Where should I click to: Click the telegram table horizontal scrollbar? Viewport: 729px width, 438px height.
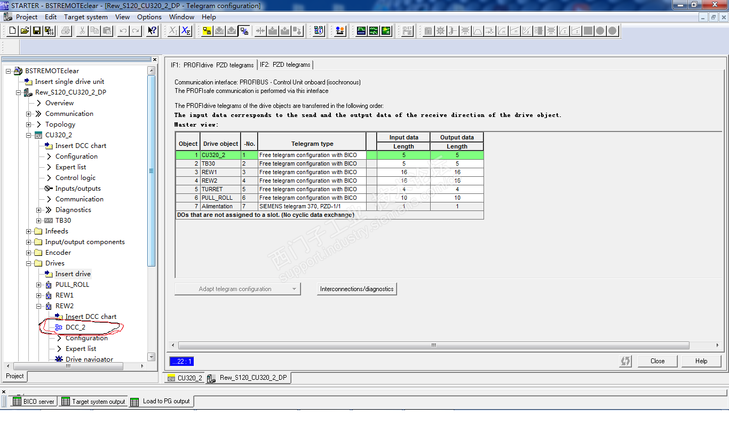(434, 346)
